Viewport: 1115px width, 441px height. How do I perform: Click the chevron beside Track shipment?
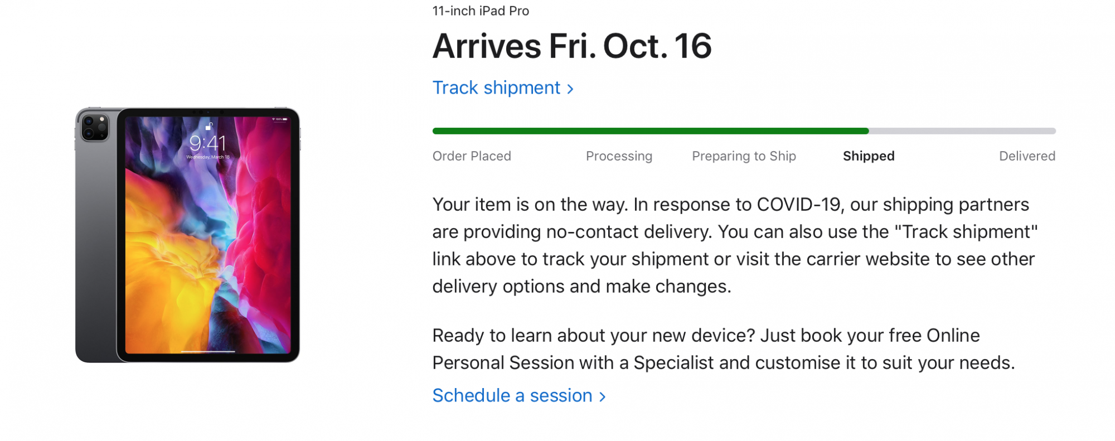[570, 89]
